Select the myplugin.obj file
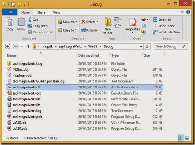195x145 pixels. pos(85,76)
